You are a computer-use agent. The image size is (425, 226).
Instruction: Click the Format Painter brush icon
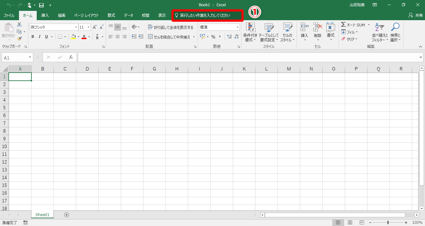19,39
